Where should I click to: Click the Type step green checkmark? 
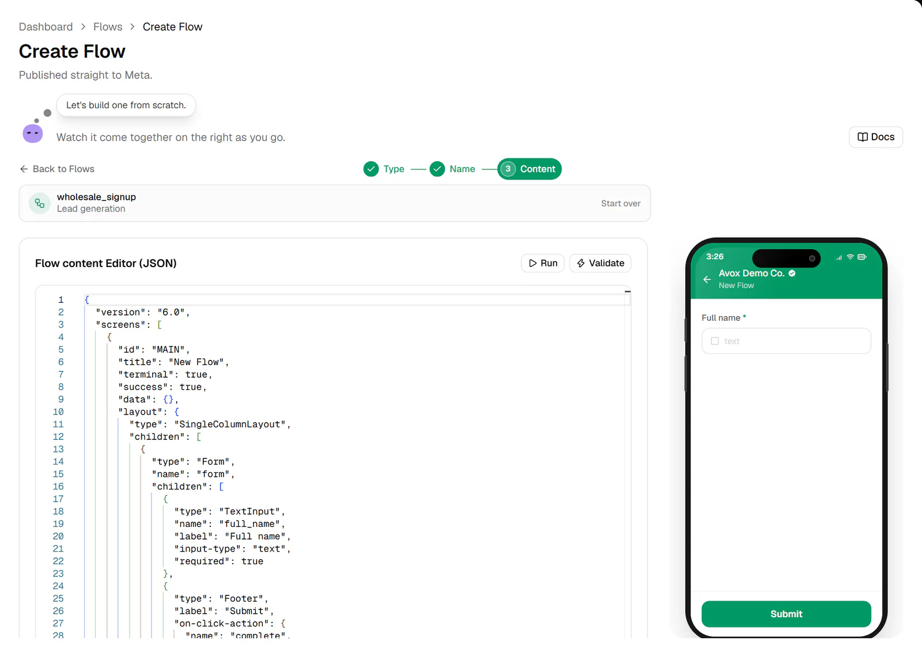click(371, 169)
